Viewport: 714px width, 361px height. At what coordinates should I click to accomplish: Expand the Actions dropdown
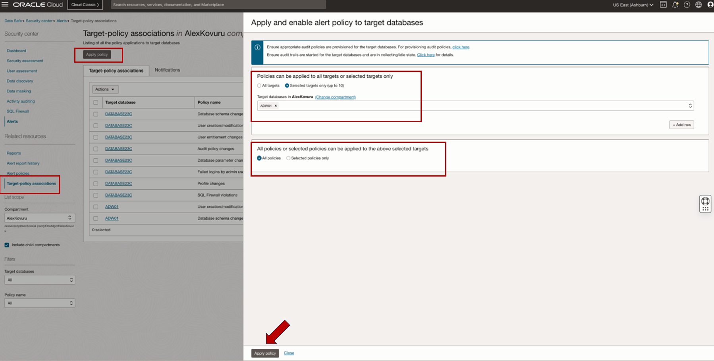(x=105, y=89)
